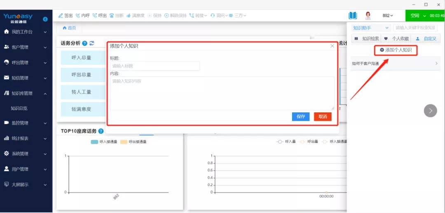
Task: Collapse 知识库管理 menu chevron
Action: 45,93
